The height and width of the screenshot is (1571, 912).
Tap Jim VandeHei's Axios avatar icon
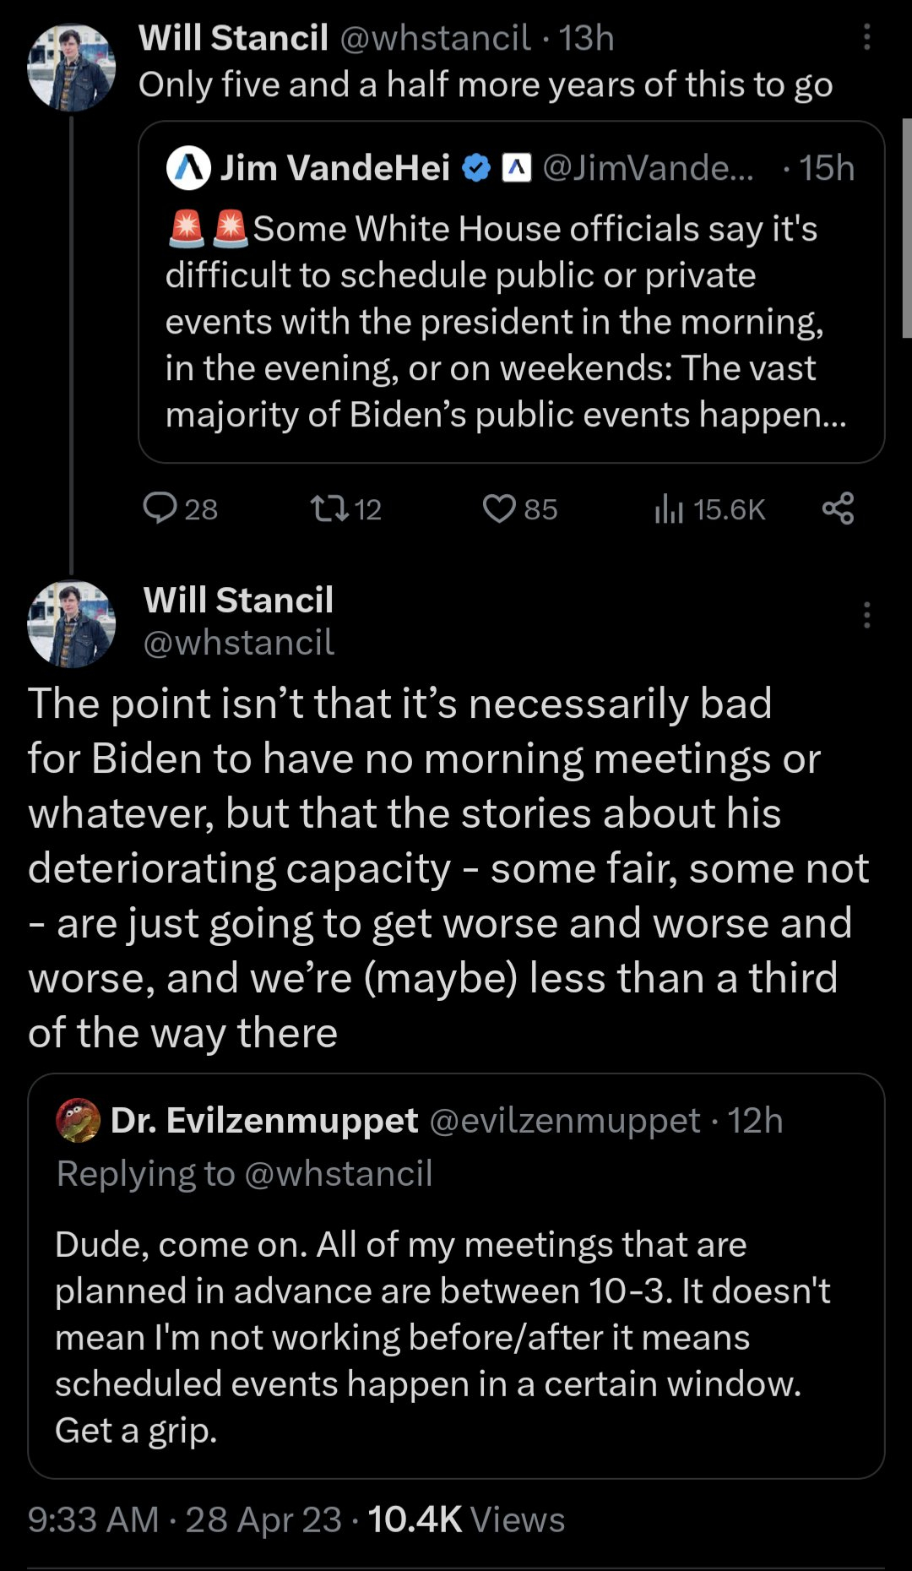188,167
